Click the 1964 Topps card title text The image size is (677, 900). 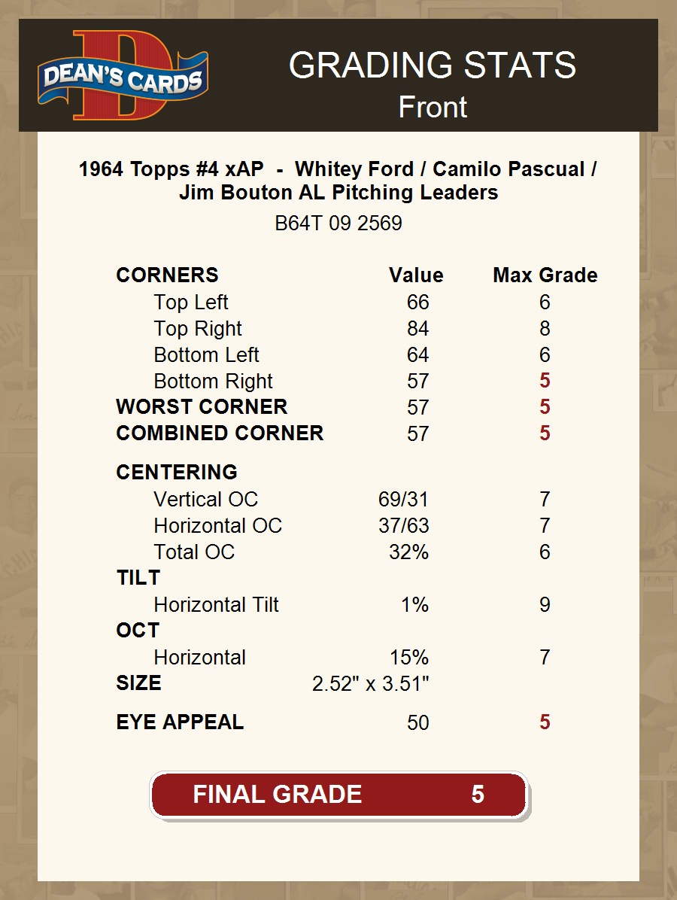338,181
